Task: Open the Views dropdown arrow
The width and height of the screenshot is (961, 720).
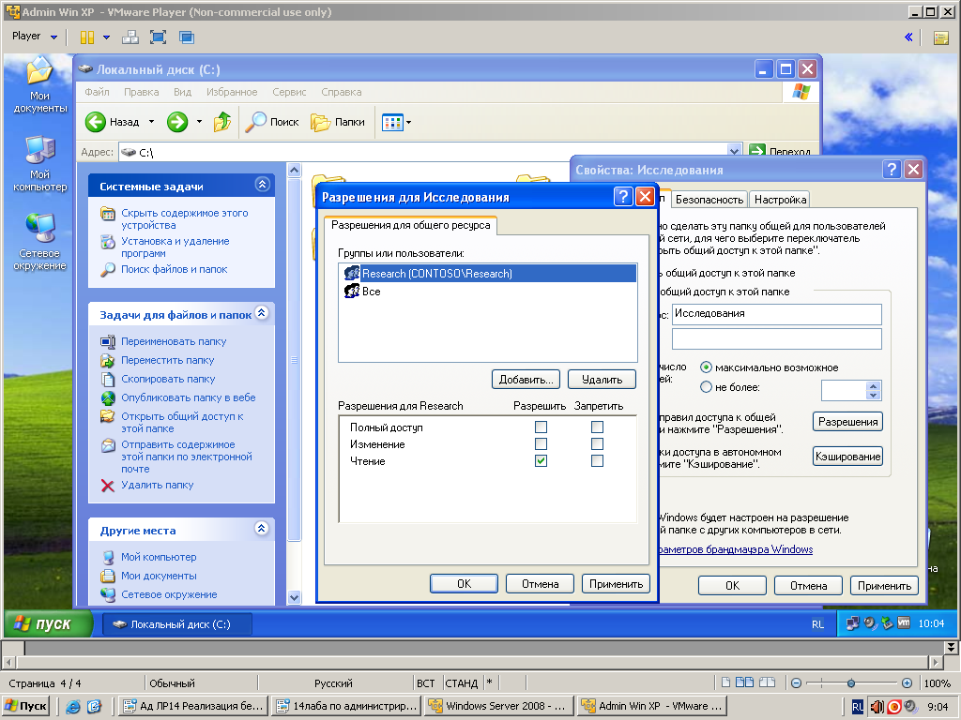Action: coord(409,123)
